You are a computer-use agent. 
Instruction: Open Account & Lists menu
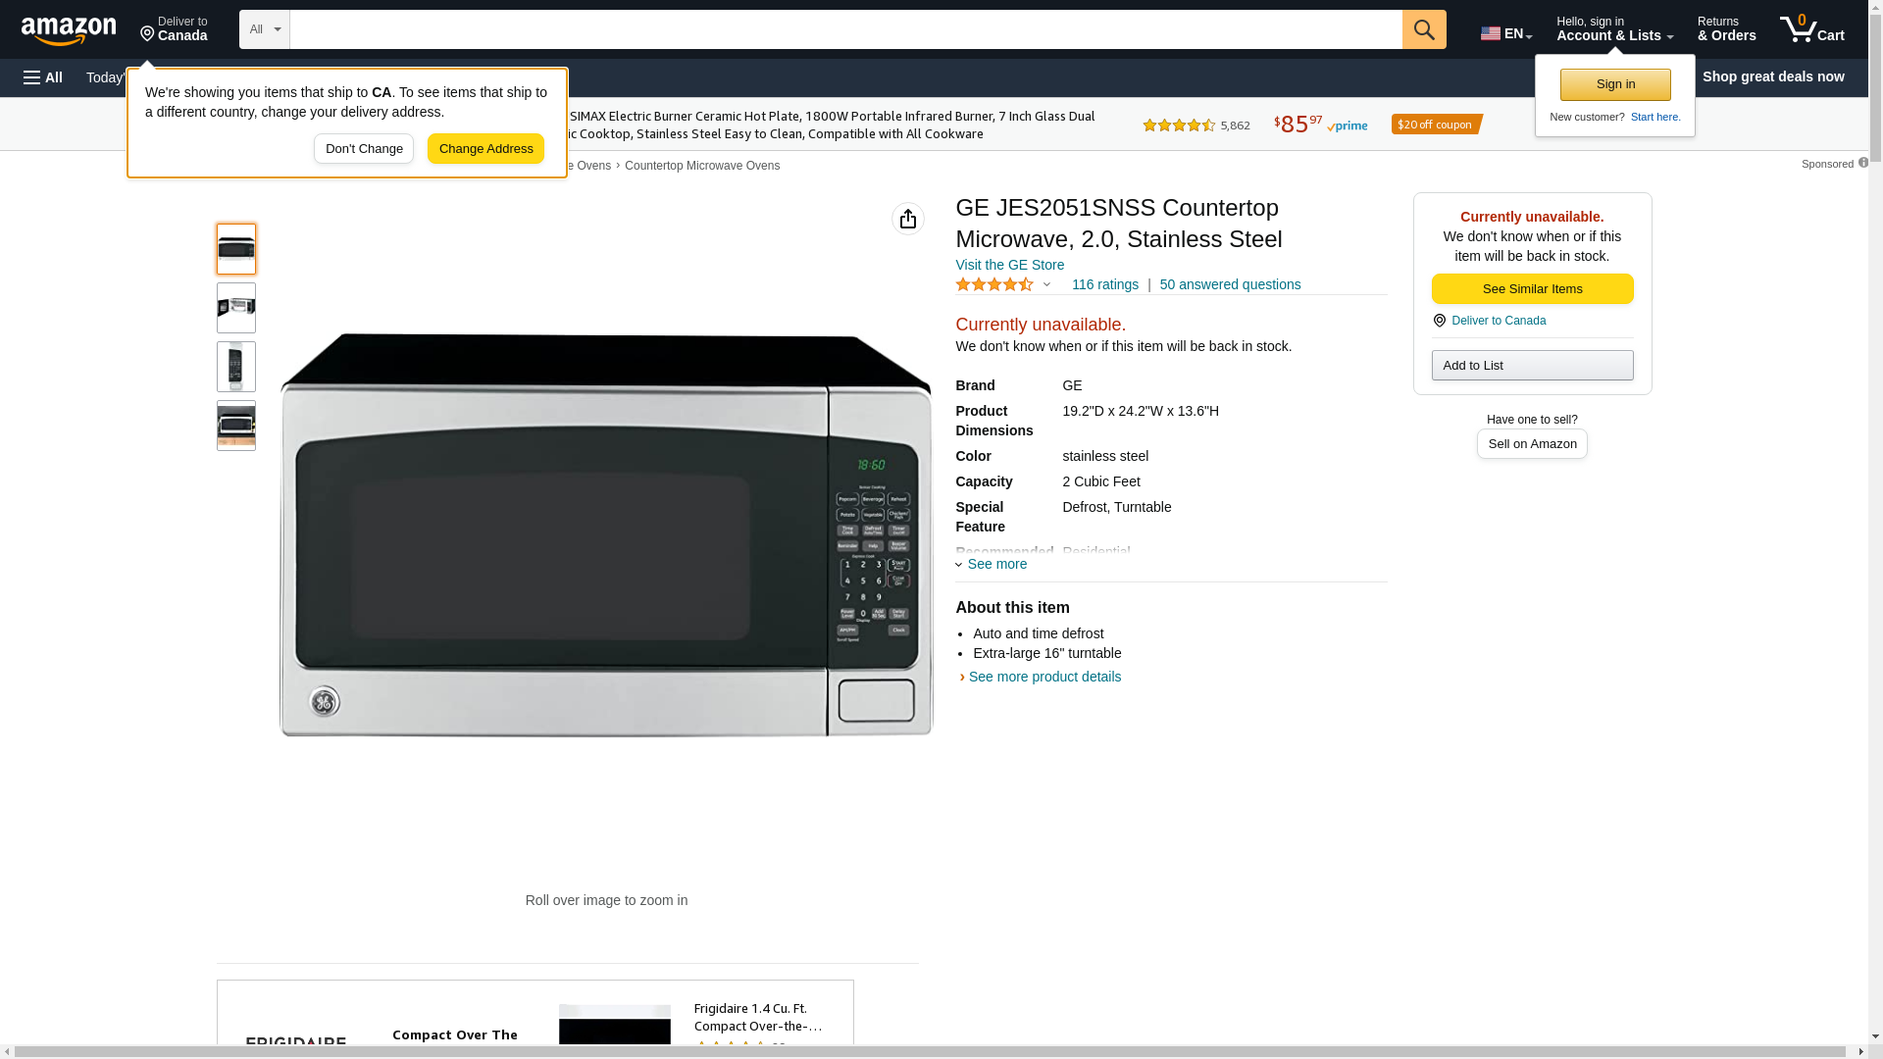1613,29
